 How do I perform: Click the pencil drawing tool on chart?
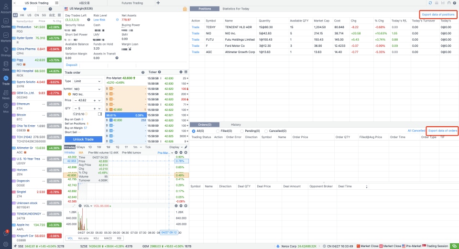pos(186,147)
